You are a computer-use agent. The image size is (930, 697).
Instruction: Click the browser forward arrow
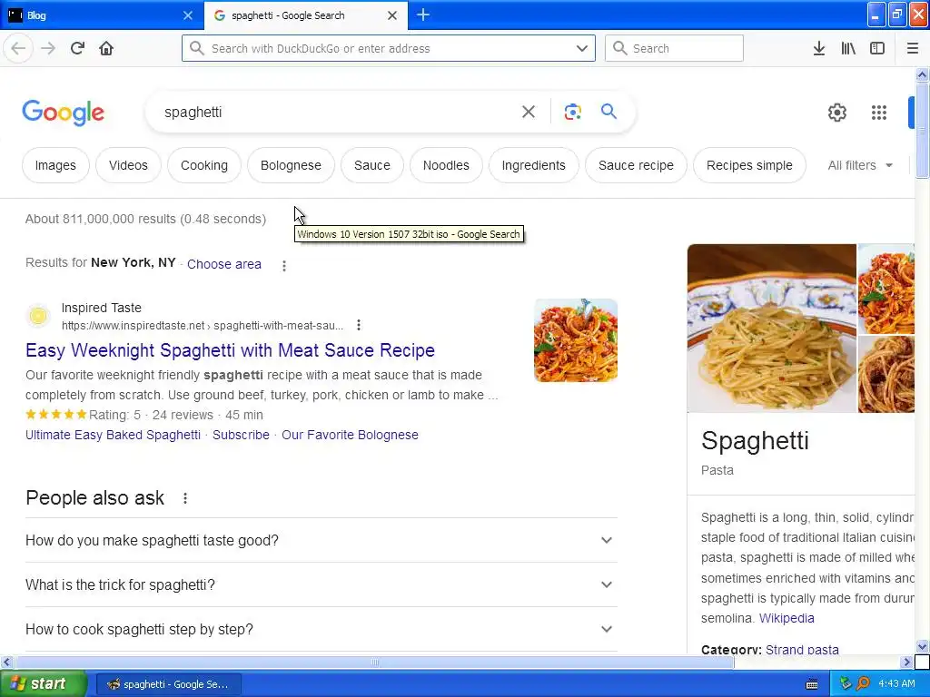pyautogui.click(x=48, y=48)
